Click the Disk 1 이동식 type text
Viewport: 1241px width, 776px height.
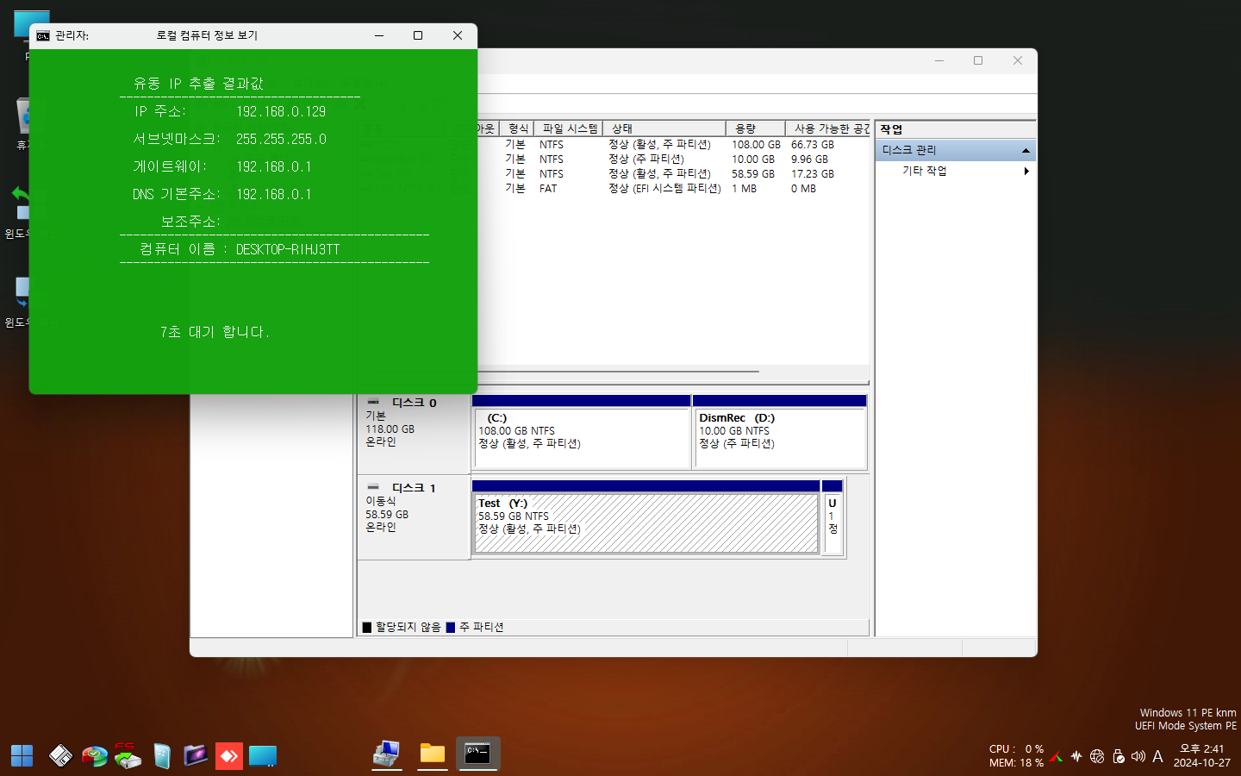coord(380,501)
